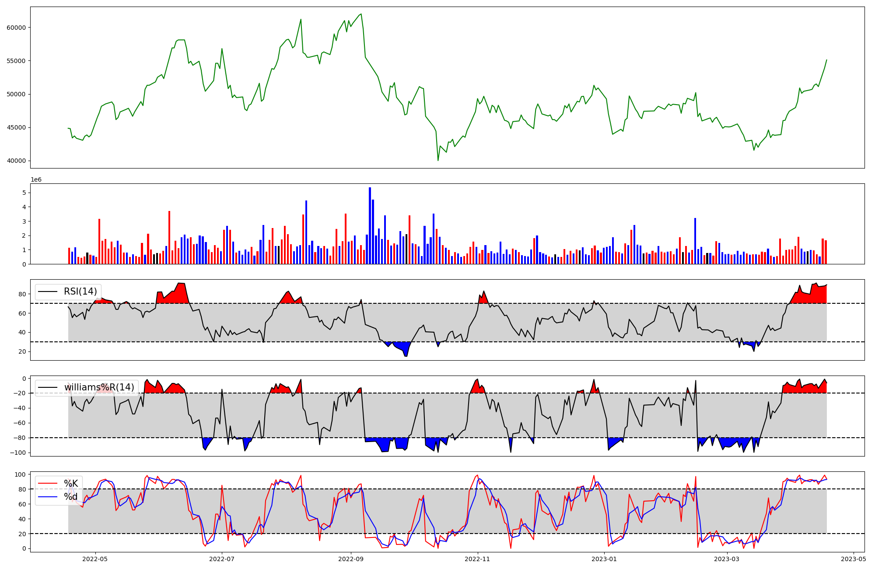Click the 40000 price axis label
The image size is (875, 569).
click(16, 161)
